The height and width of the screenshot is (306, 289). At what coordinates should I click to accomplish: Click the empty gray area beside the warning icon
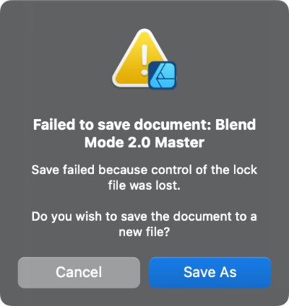[60, 60]
